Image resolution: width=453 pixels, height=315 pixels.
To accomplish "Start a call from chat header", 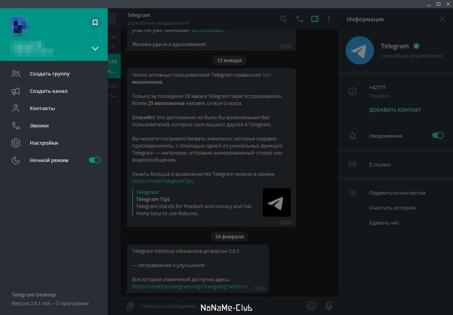I will pyautogui.click(x=300, y=19).
